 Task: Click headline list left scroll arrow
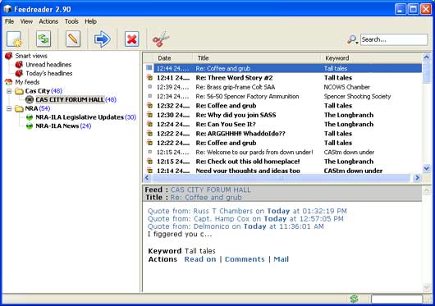(147, 178)
